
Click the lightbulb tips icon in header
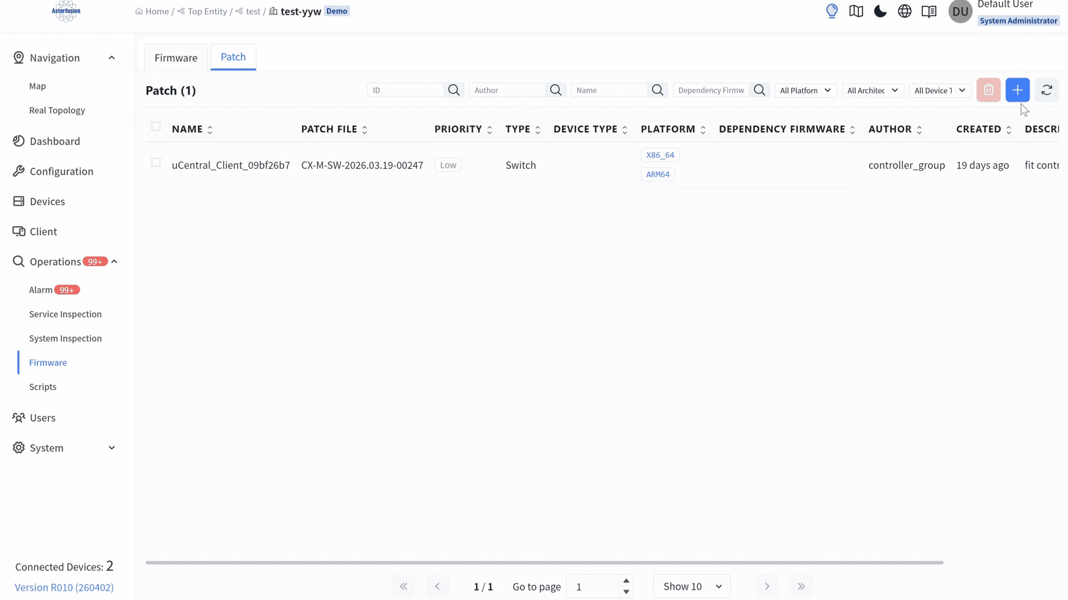click(x=832, y=11)
